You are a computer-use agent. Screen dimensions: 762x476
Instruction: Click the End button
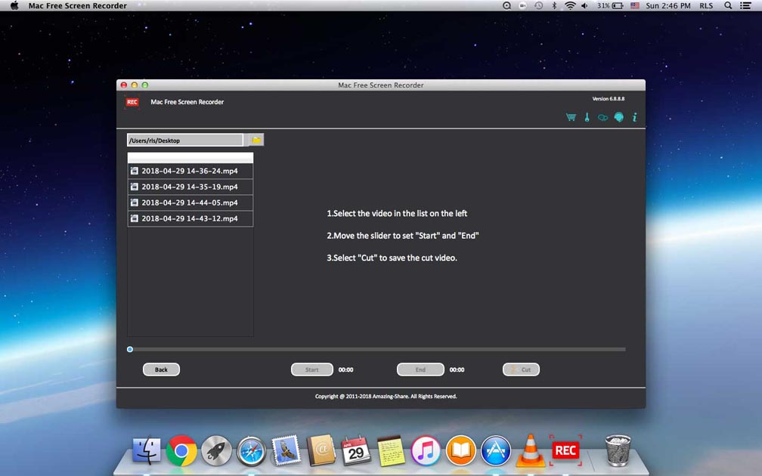click(420, 369)
